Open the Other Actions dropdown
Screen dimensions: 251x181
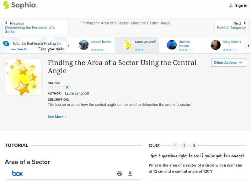click(228, 63)
